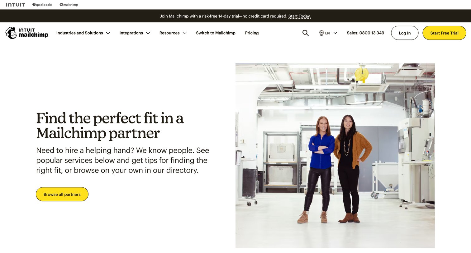Click the heading Find the perfect fit
Viewport: 471px width, 253px height.
coord(110,126)
